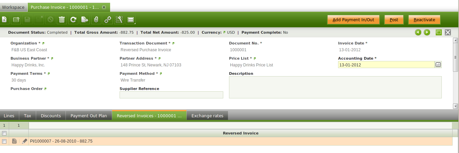
Task: Click into the Supplier Reference field
Action: click(x=171, y=95)
